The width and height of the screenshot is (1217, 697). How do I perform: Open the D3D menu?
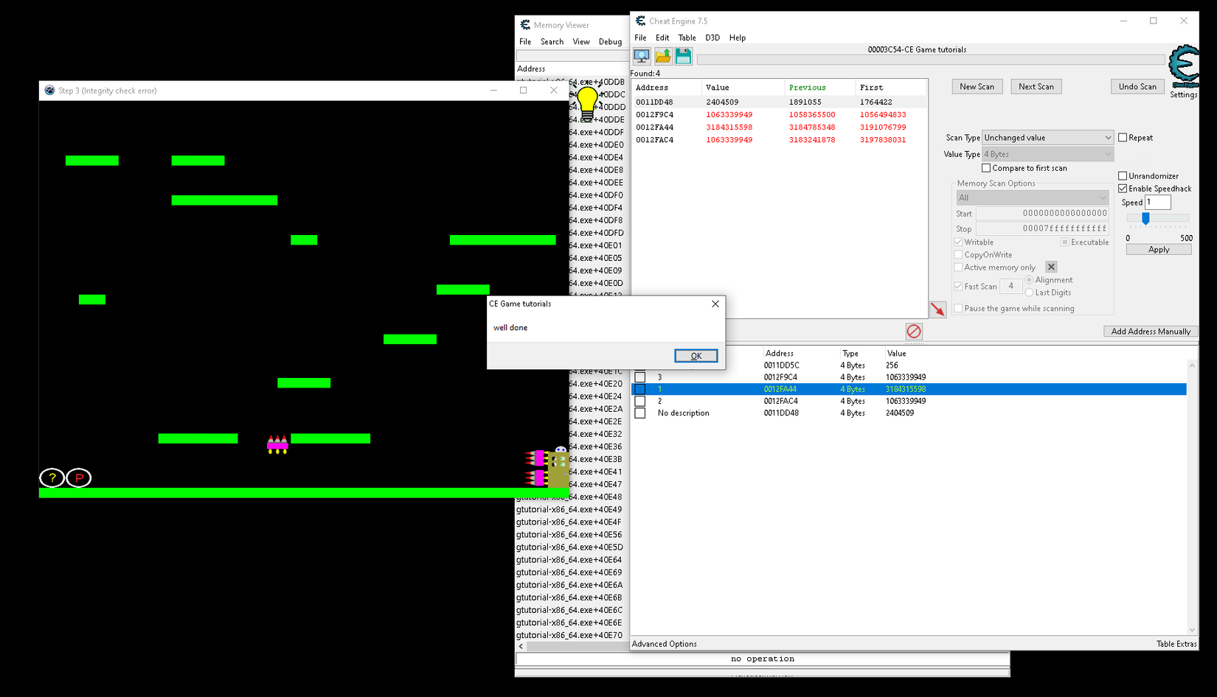click(712, 38)
